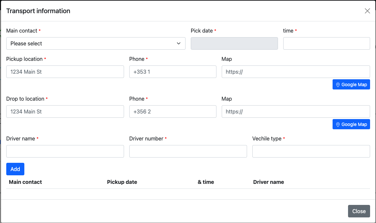Click the pickup Map URL field
This screenshot has width=376, height=223.
[296, 72]
